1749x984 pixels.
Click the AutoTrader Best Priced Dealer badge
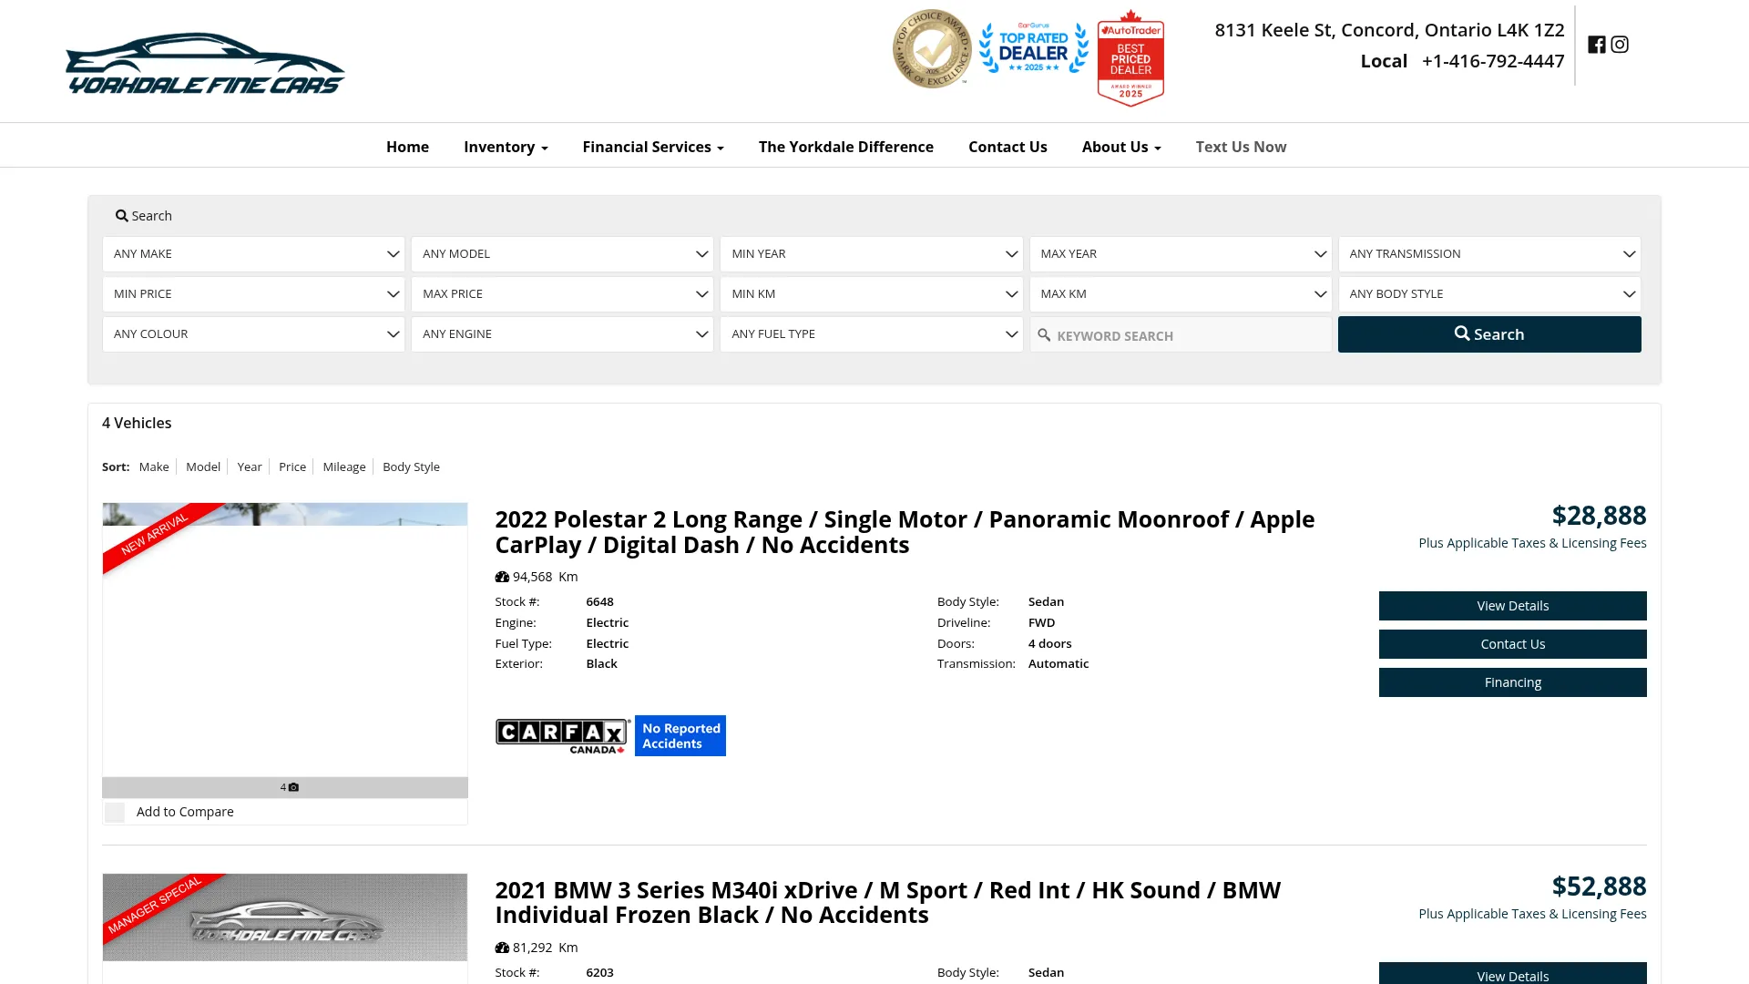pos(1130,58)
